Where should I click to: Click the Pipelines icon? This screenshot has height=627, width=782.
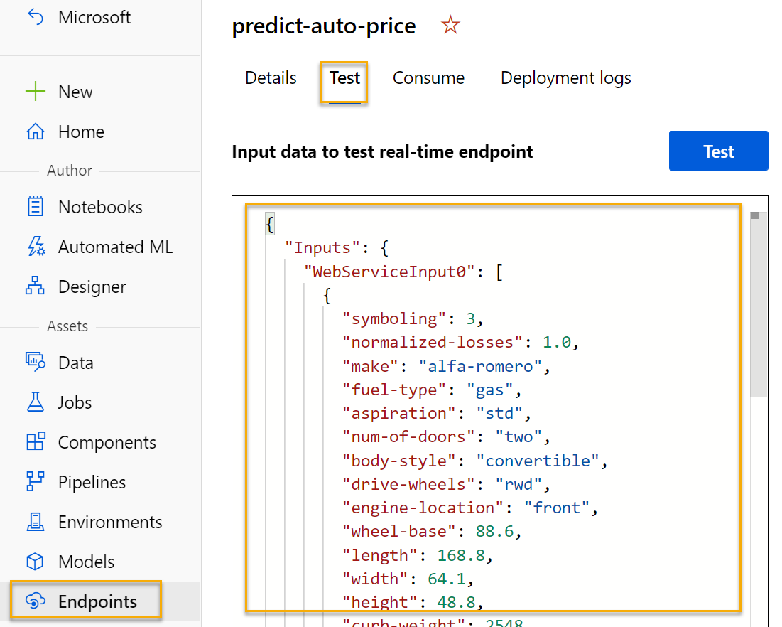35,481
